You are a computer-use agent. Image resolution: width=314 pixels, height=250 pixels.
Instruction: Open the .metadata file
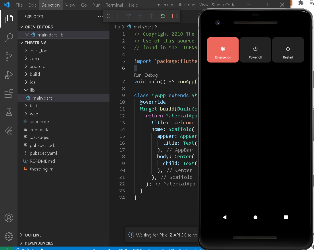[63, 130]
